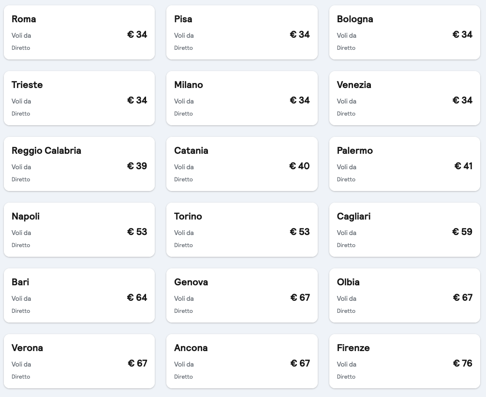Click the €76 price for Firenze
This screenshot has height=397, width=486.
(x=463, y=363)
